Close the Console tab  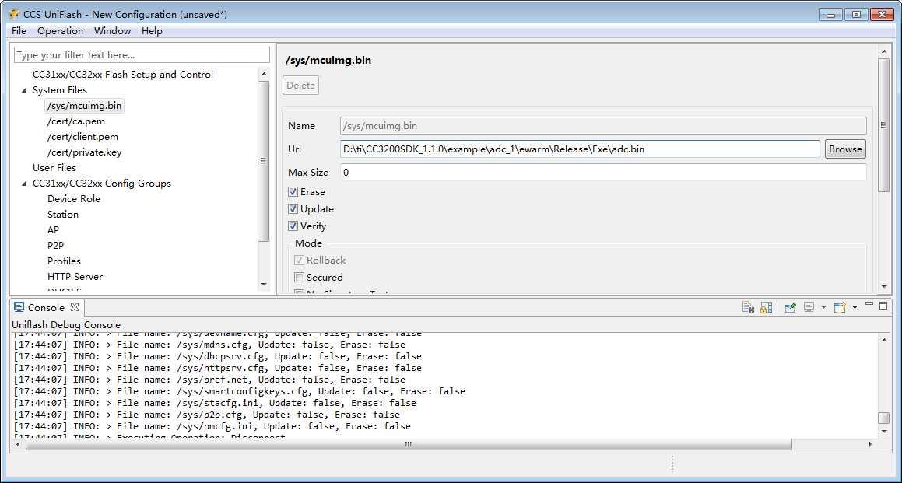pyautogui.click(x=74, y=308)
